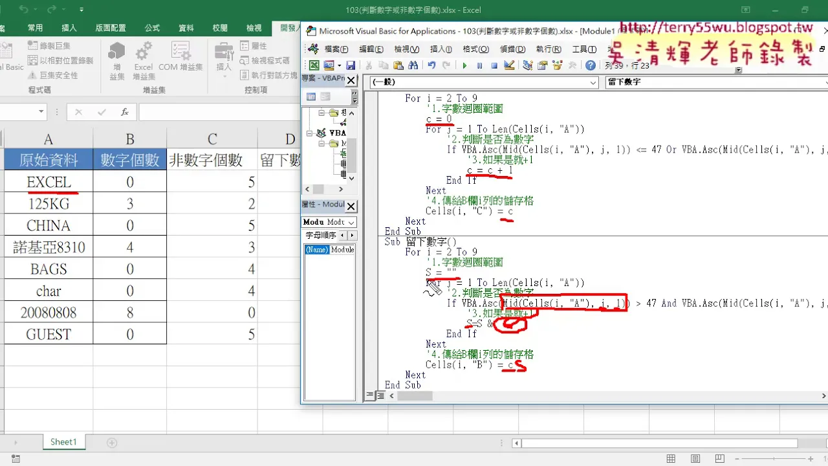Image resolution: width=828 pixels, height=466 pixels.
Task: Select cell containing 諾基亞8310
Action: (49, 247)
